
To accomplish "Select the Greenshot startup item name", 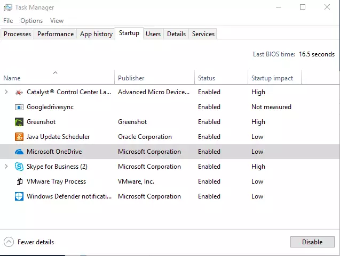I will 41,122.
